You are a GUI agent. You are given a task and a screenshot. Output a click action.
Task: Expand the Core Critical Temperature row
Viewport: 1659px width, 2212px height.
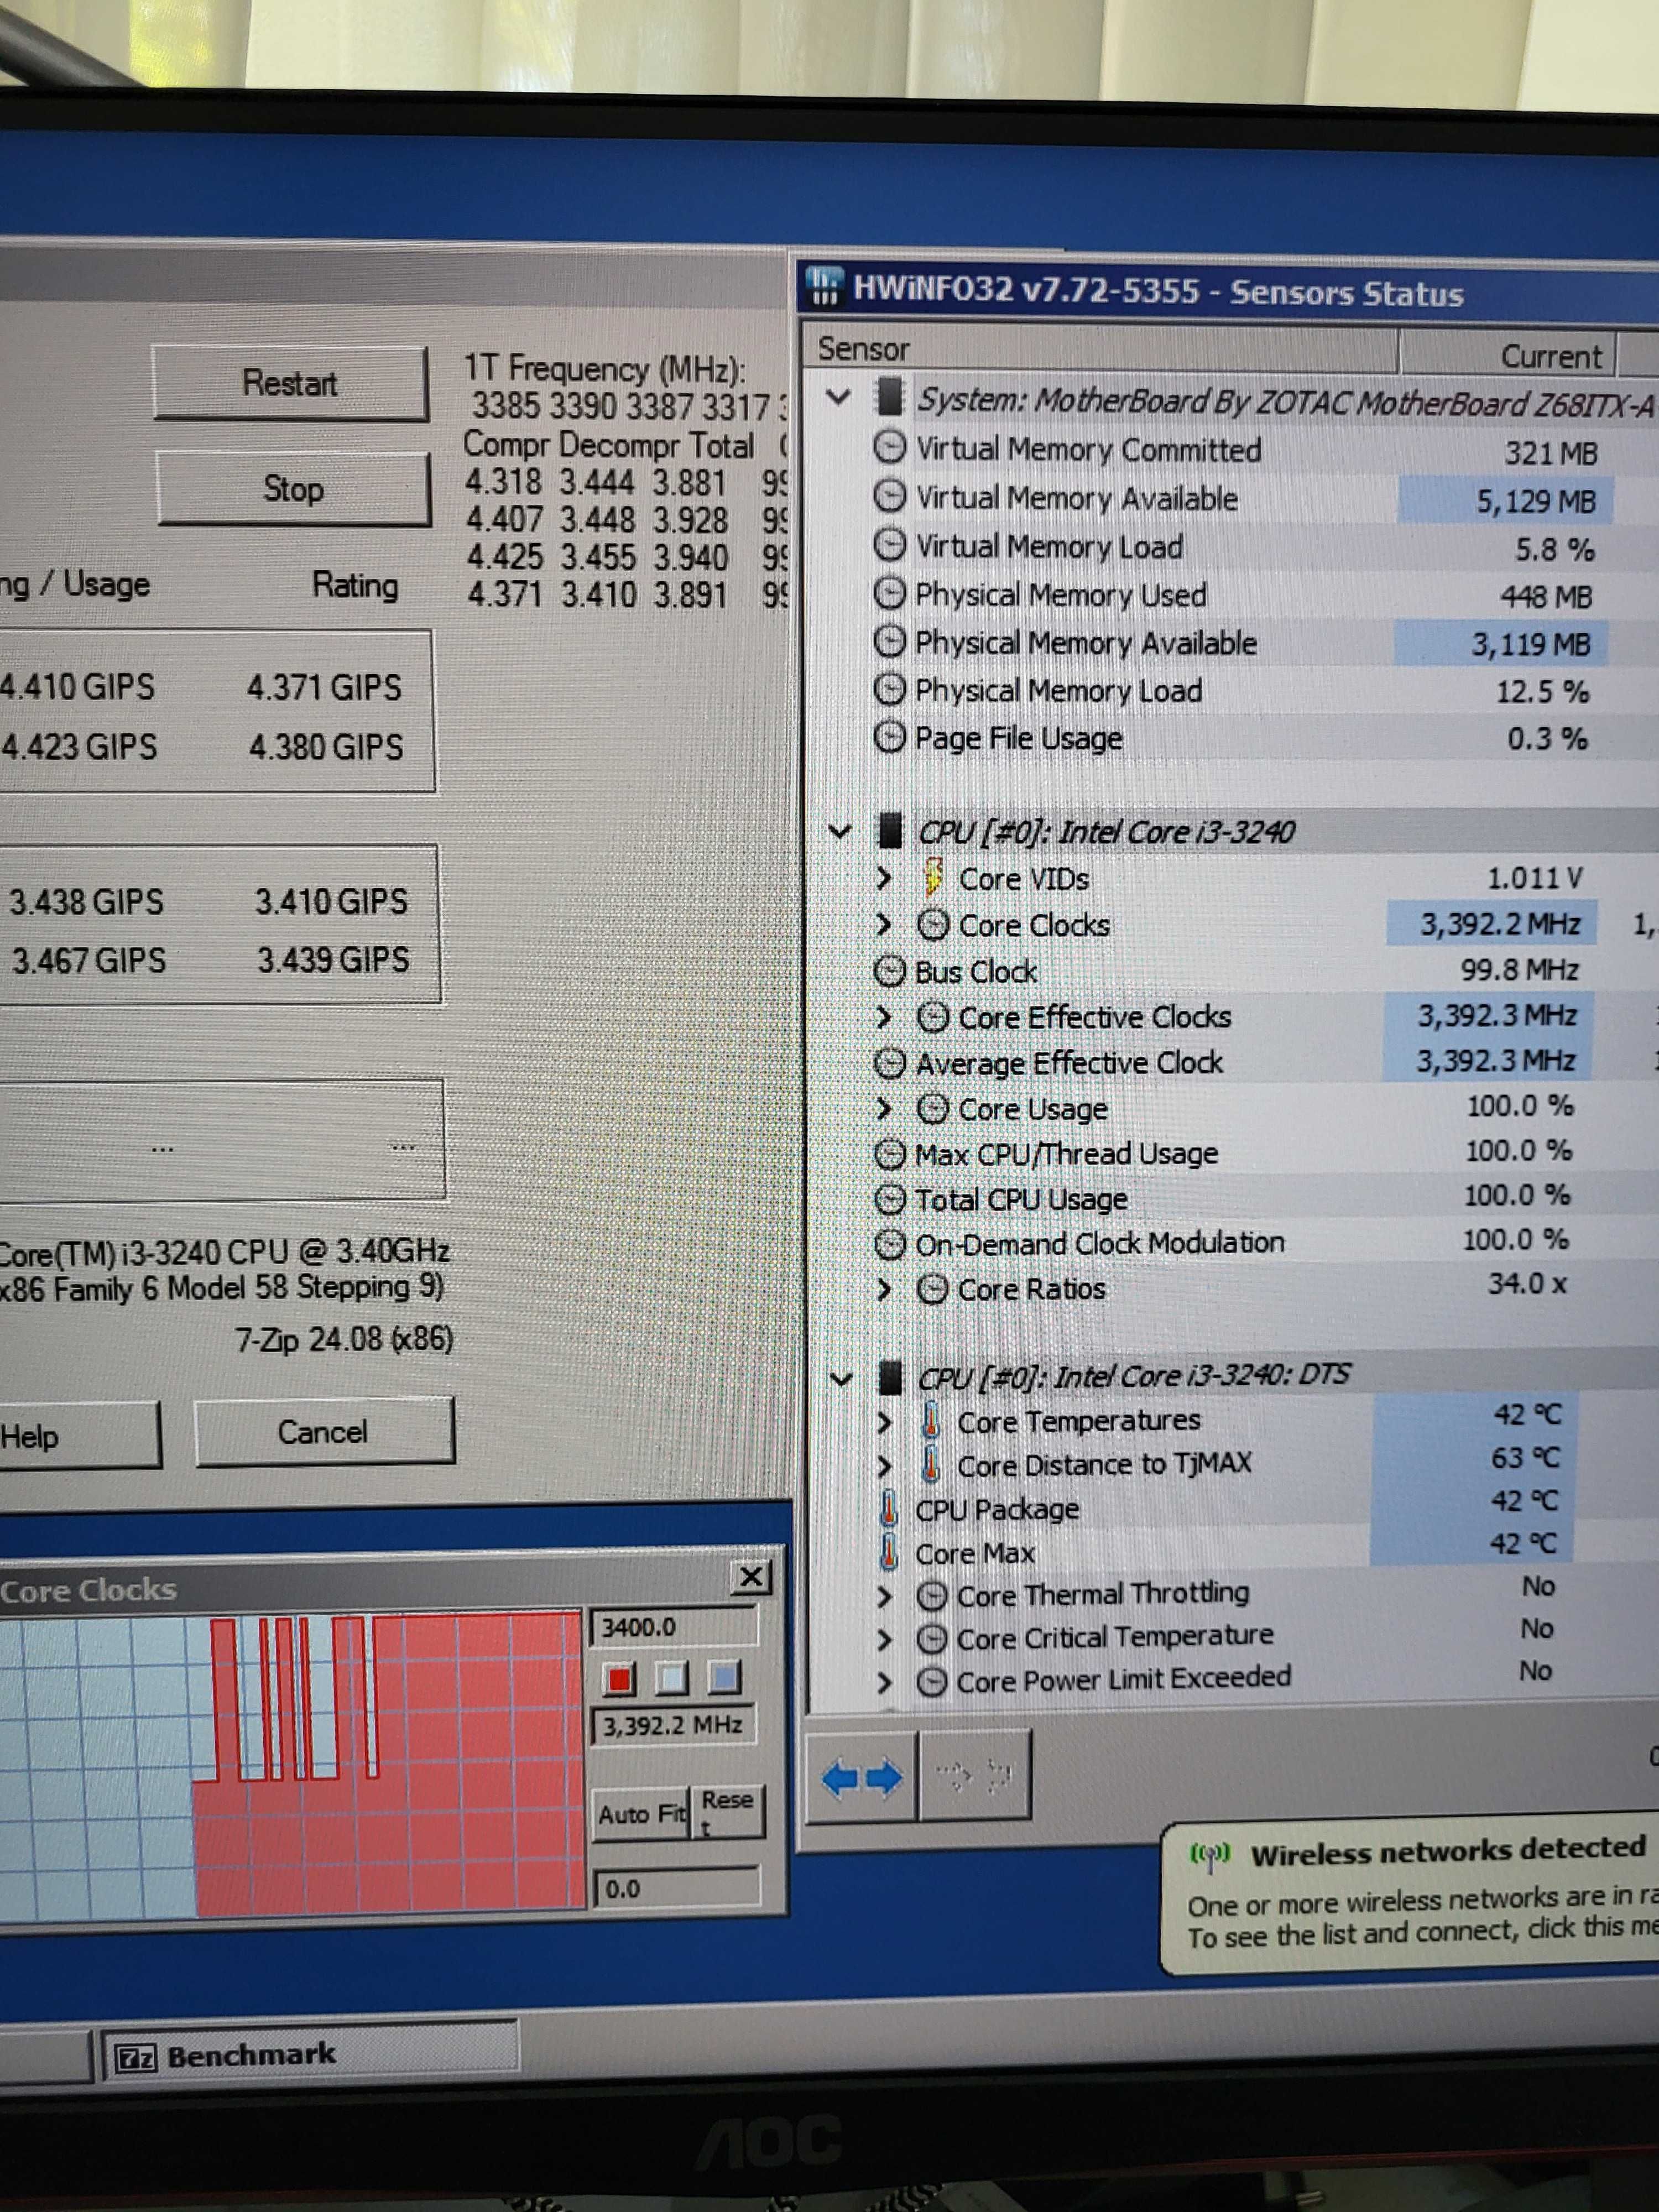[x=884, y=1639]
